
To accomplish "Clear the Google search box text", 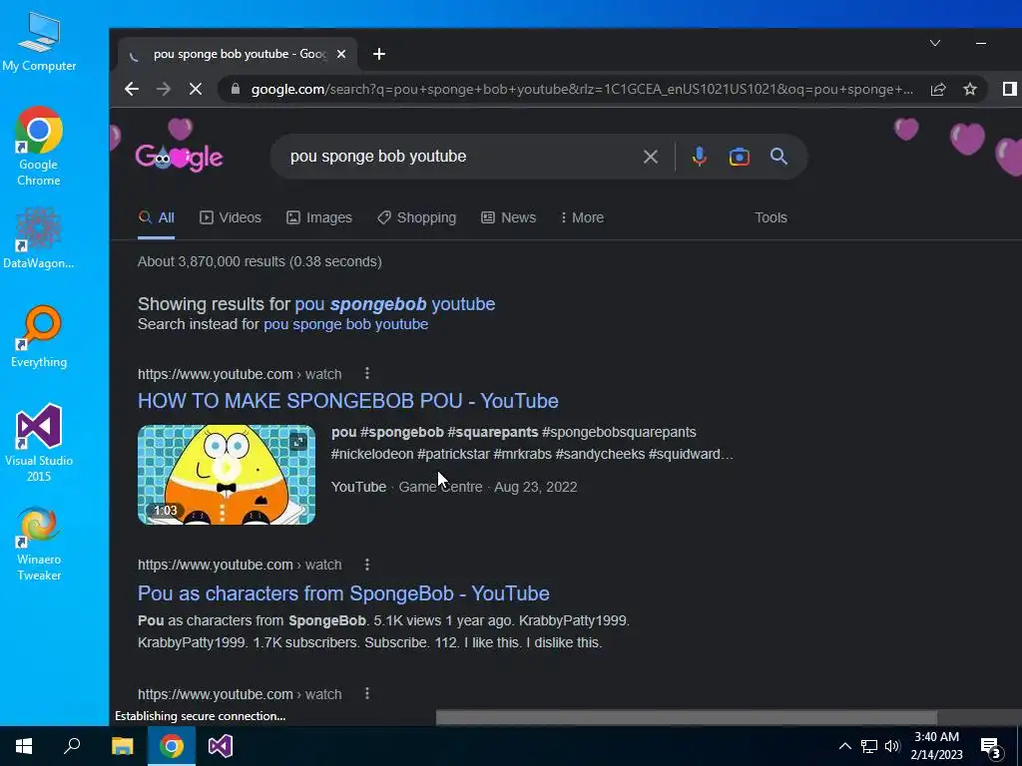I will tap(650, 157).
